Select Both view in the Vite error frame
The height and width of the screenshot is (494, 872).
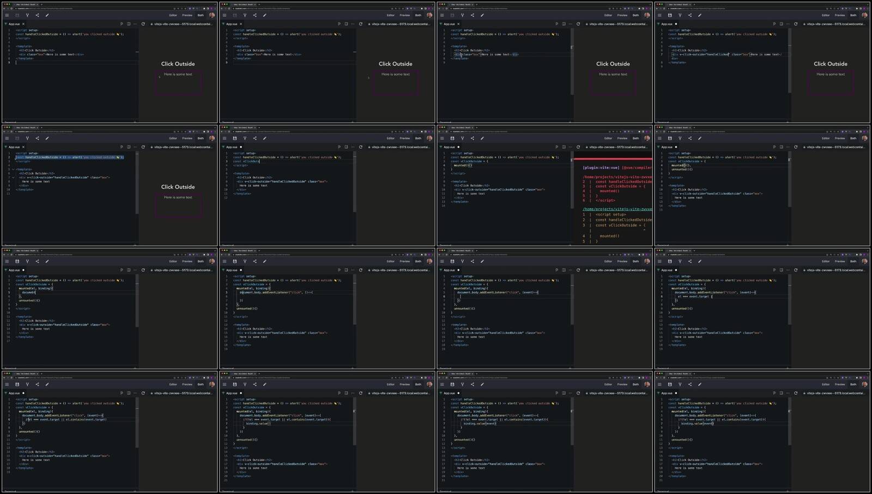[x=635, y=138]
